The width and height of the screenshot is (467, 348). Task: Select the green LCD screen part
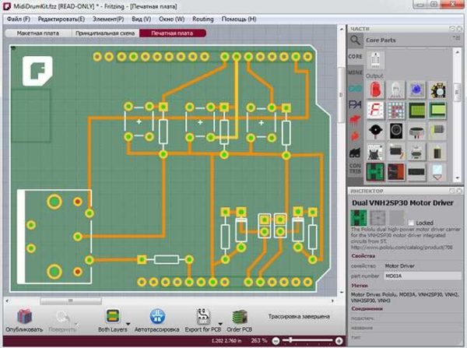[x=416, y=109]
